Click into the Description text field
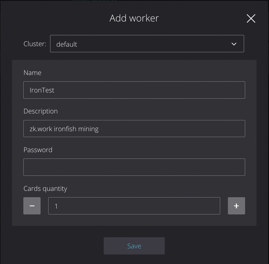This screenshot has width=269, height=264. pyautogui.click(x=134, y=128)
